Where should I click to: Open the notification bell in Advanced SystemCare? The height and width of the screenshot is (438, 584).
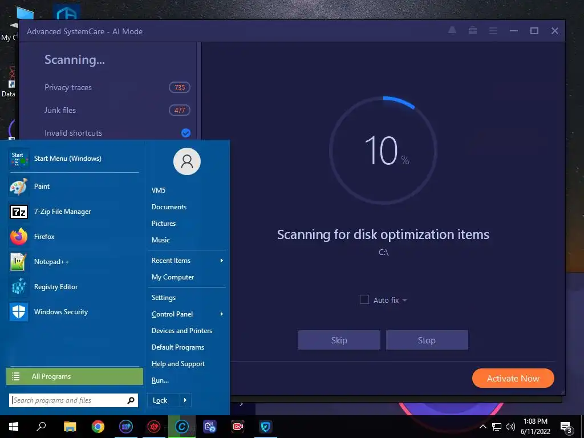tap(452, 31)
